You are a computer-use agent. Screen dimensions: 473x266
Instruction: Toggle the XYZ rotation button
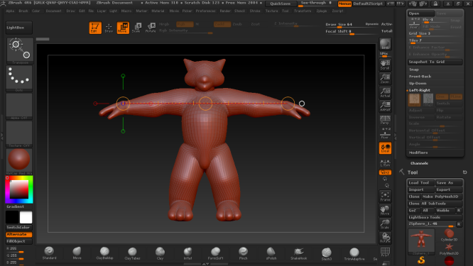[x=385, y=172]
